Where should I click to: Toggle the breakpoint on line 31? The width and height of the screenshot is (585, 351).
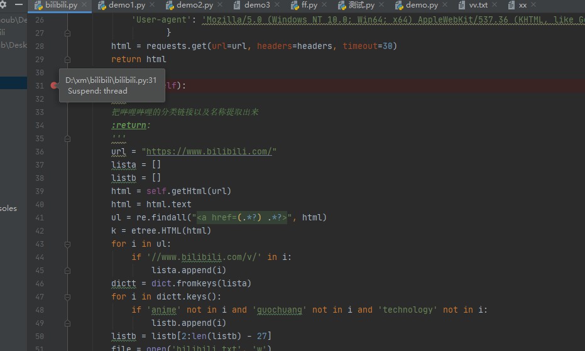tap(54, 85)
